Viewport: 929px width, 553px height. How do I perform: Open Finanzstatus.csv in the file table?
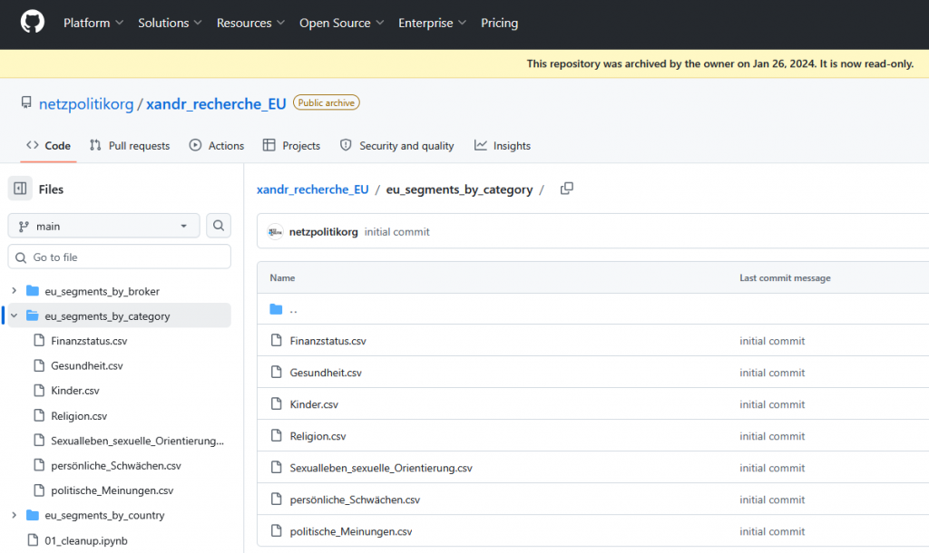pos(328,341)
